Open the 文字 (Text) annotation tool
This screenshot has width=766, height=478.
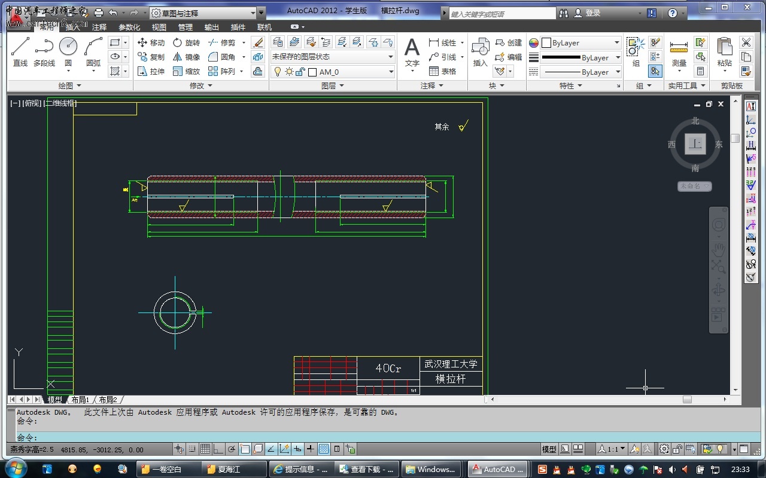coord(412,52)
